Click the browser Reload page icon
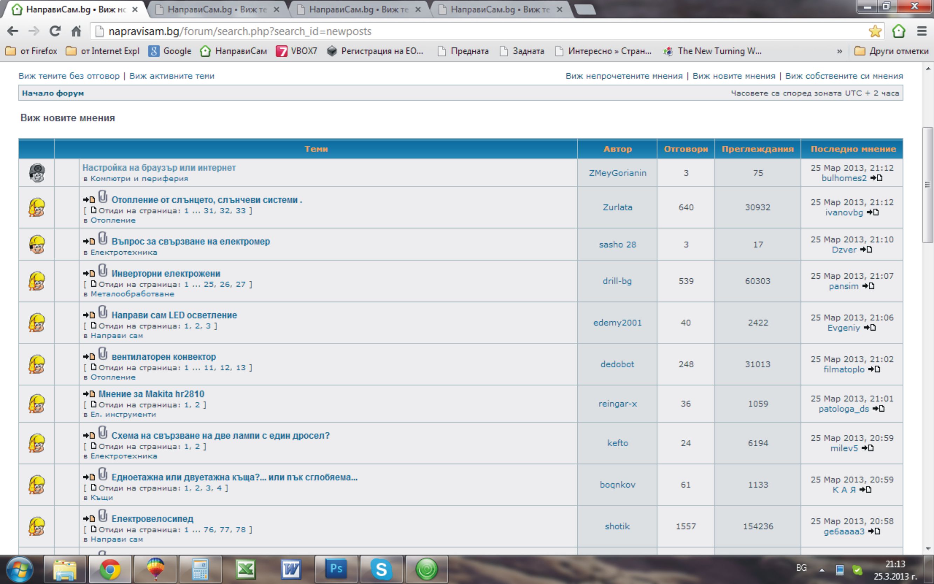This screenshot has height=584, width=934. pyautogui.click(x=55, y=31)
